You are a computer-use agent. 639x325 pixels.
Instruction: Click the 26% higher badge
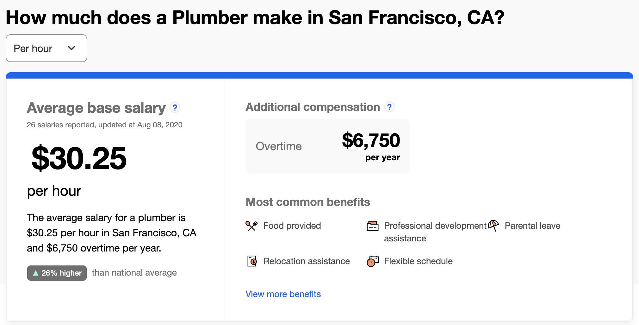point(57,273)
